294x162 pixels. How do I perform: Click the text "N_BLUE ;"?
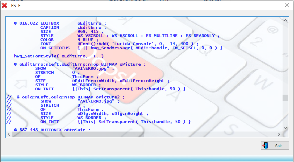click(x=88, y=40)
